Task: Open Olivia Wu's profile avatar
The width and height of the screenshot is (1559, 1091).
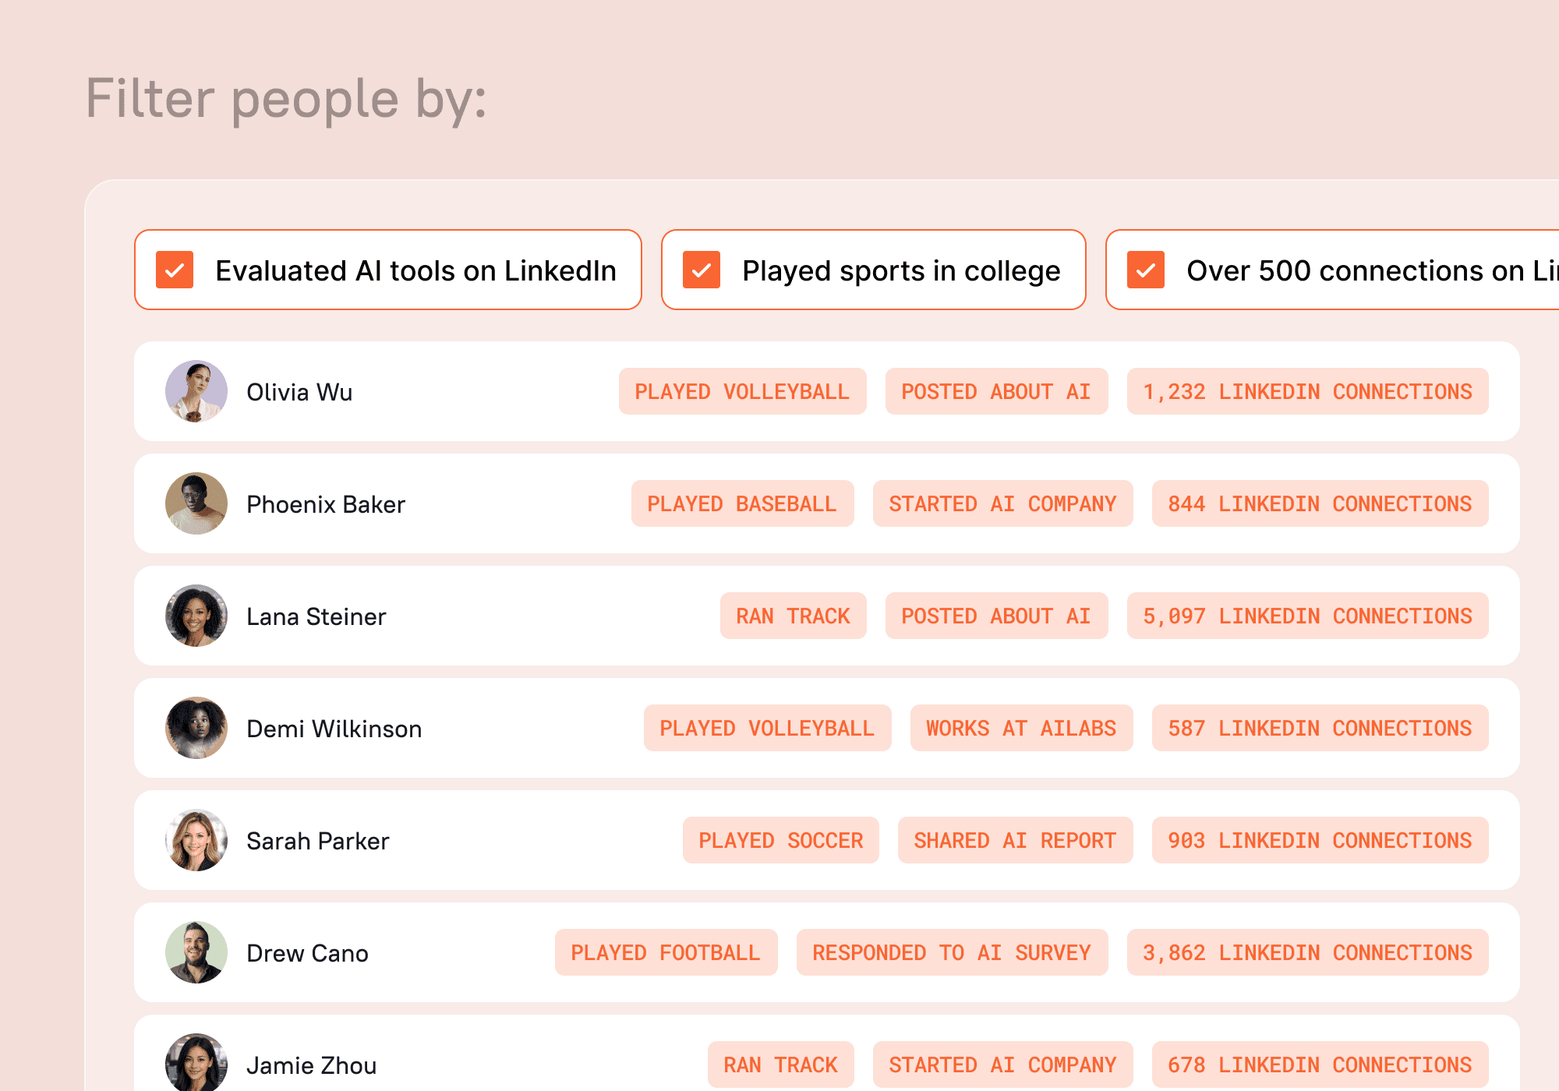Action: coord(196,391)
